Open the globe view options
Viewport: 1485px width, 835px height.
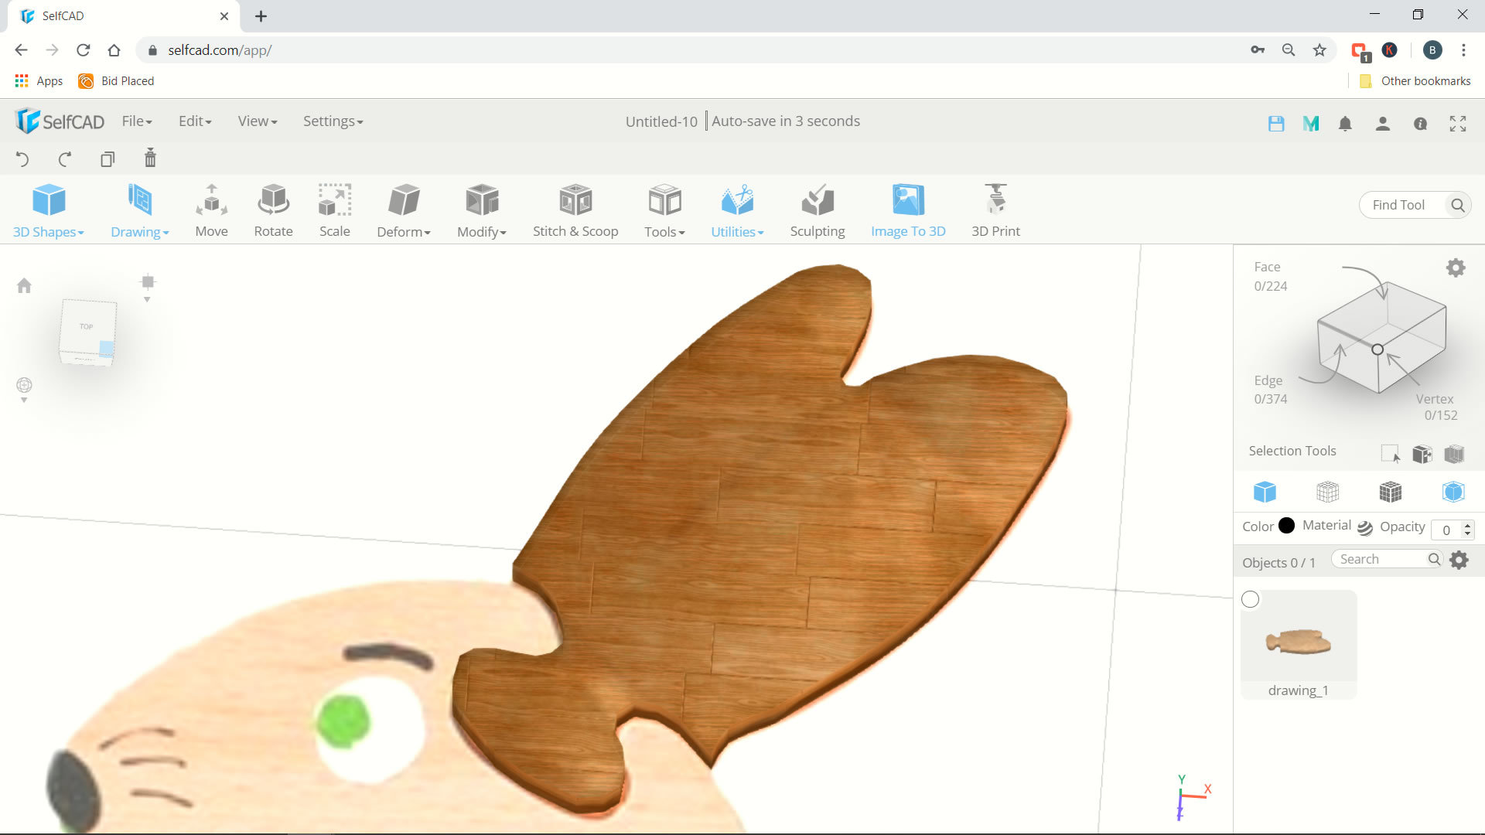[24, 385]
